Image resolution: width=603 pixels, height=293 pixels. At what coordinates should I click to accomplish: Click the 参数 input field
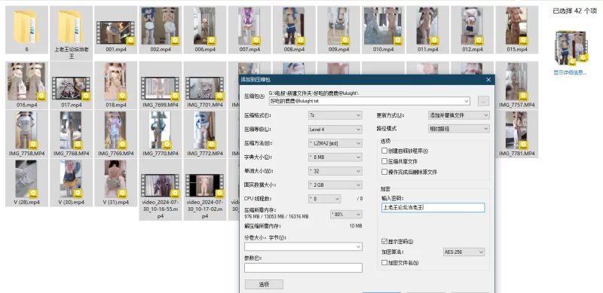303,267
